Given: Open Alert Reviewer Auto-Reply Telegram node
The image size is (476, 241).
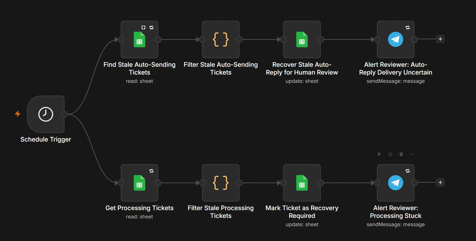Looking at the screenshot, I should pos(396,39).
